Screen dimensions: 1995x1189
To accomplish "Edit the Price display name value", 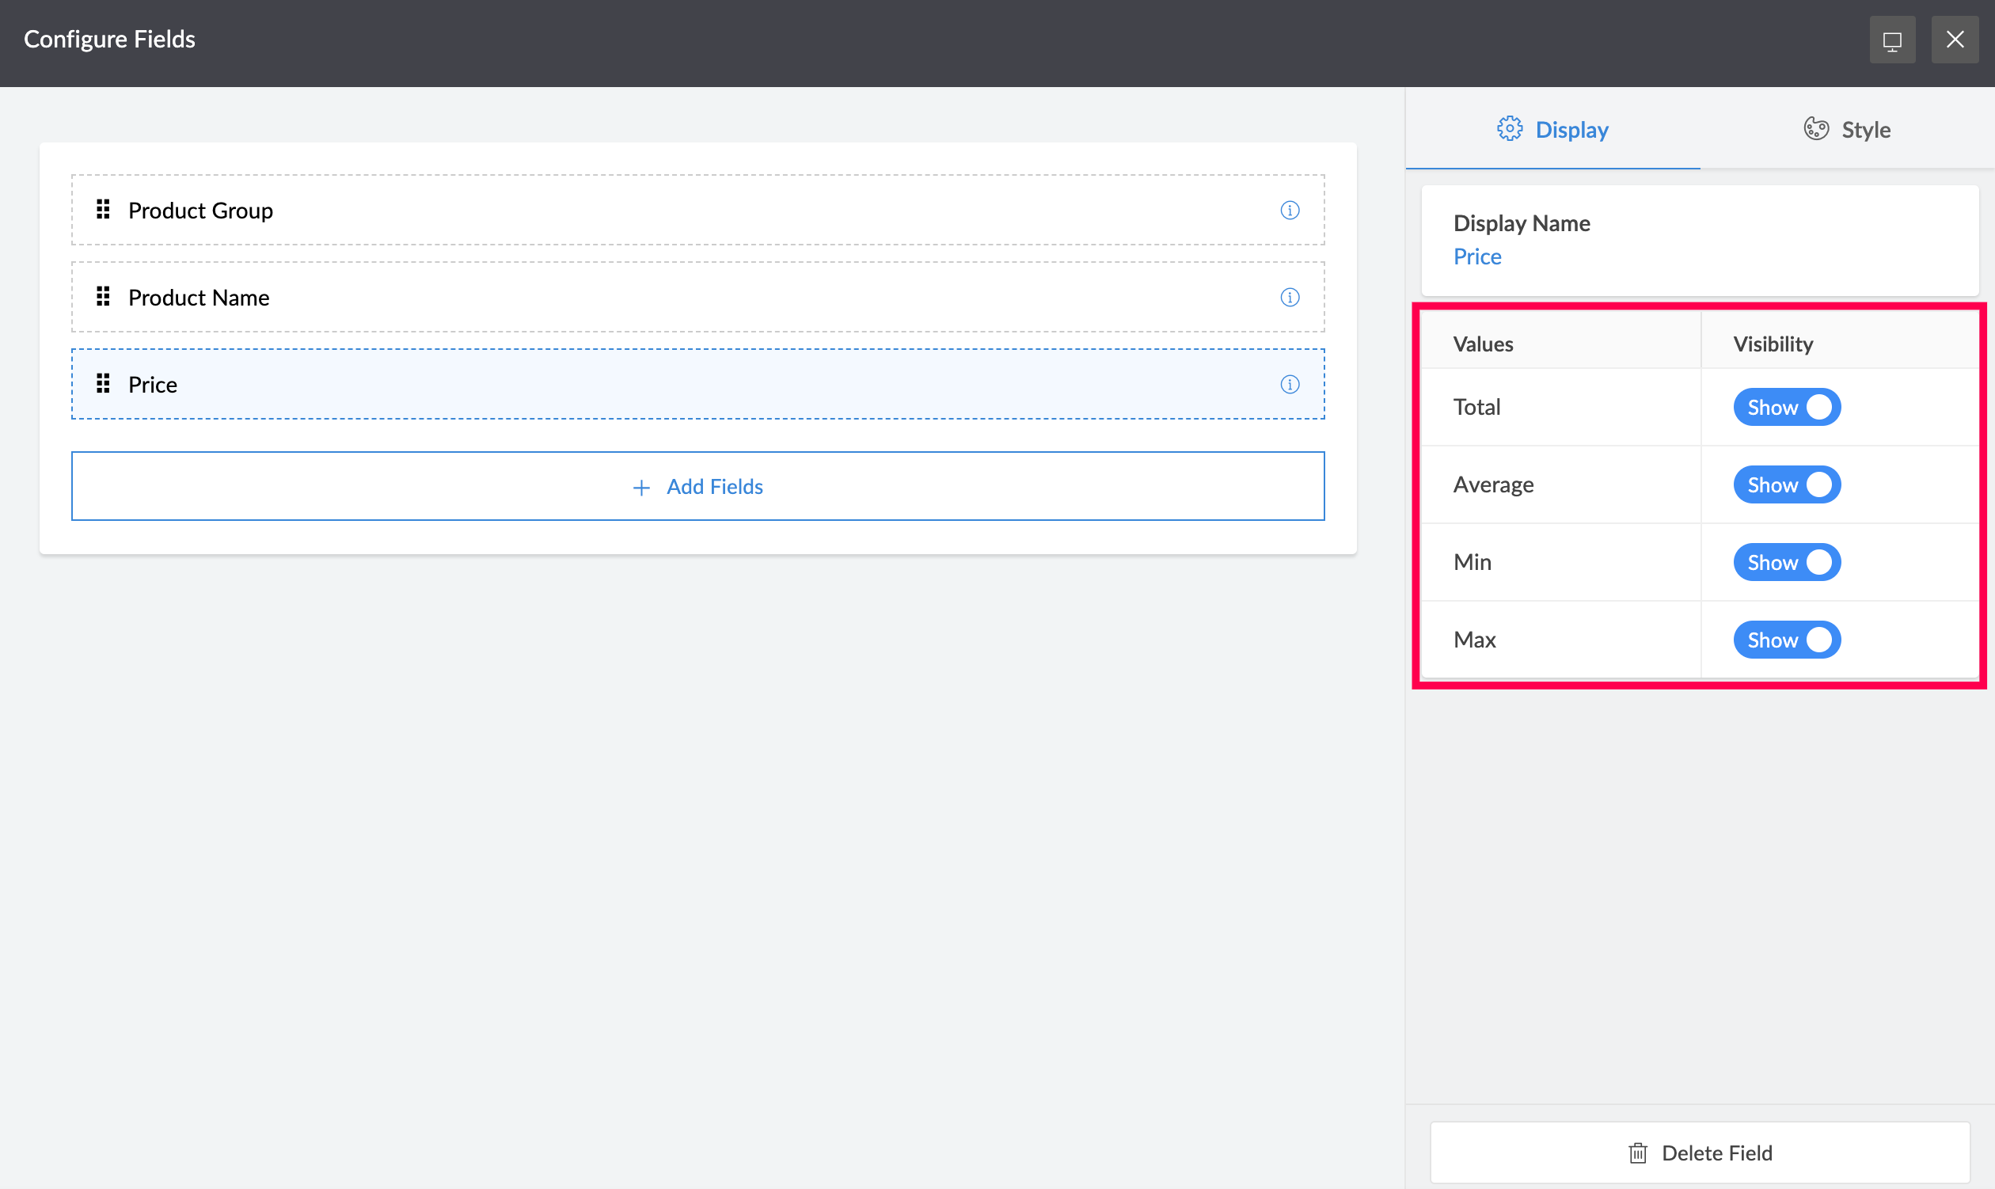I will point(1476,257).
